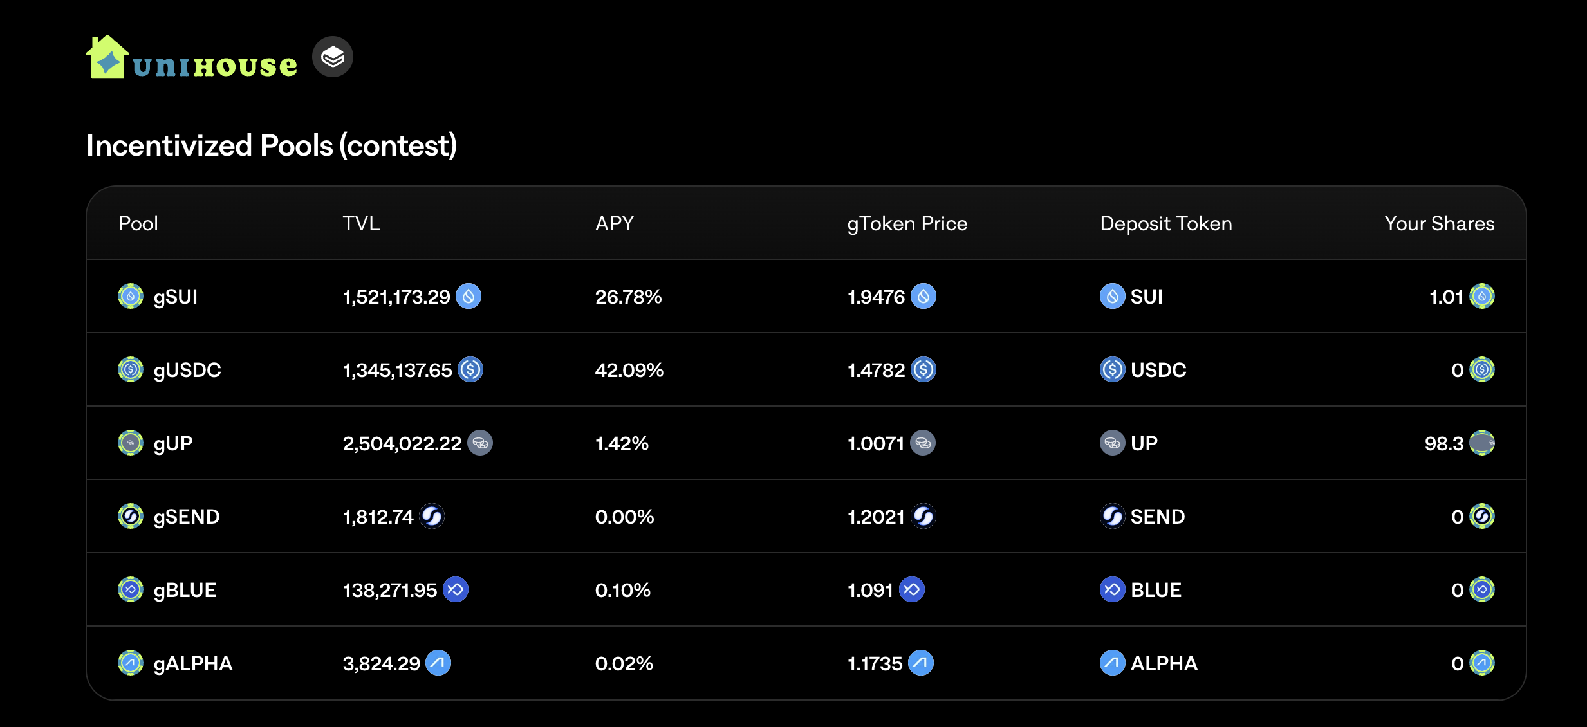Click the SUI deposit token icon

pyautogui.click(x=1111, y=297)
